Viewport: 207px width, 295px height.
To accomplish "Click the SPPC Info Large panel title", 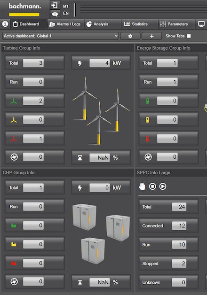I will point(153,173).
